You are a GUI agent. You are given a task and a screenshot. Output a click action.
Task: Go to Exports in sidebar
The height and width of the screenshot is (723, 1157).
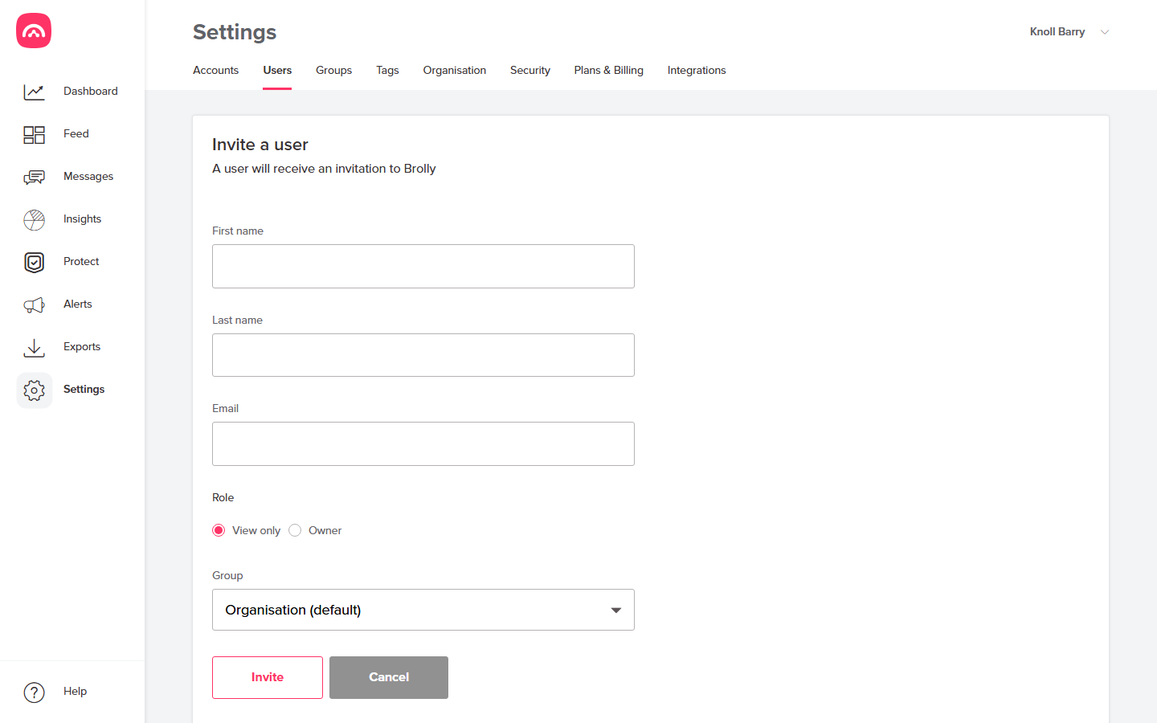(x=82, y=346)
